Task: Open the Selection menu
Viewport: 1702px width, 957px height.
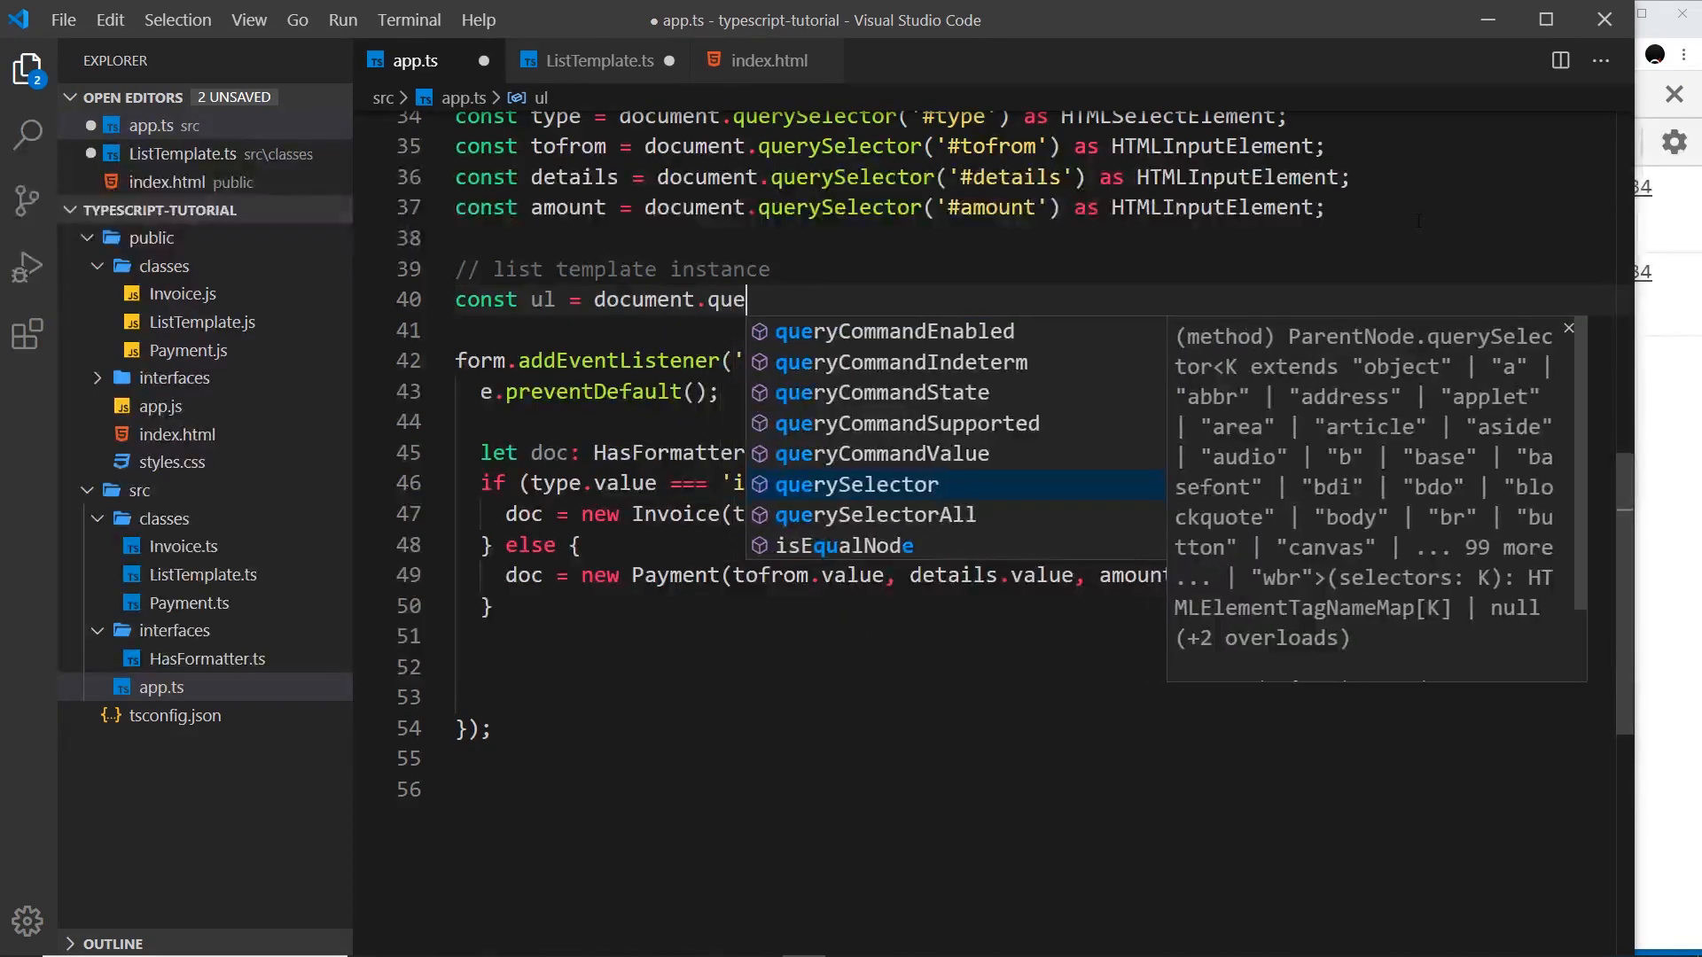Action: coord(177,19)
